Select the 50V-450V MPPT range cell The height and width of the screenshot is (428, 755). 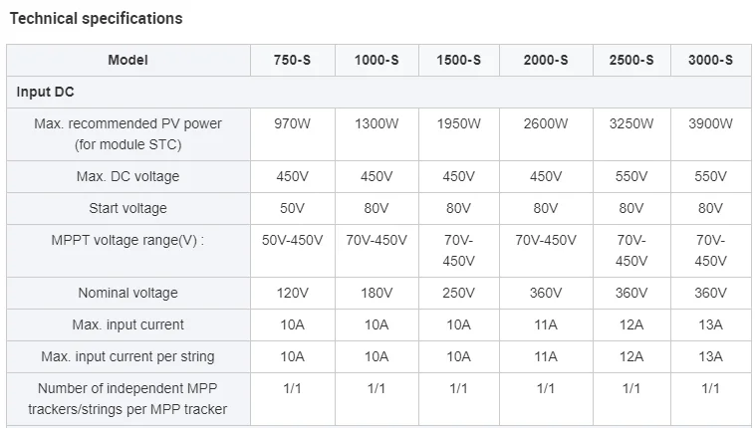(x=292, y=240)
